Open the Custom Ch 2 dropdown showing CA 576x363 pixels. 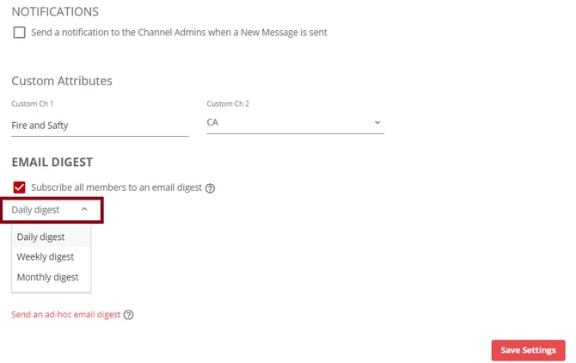pos(296,122)
